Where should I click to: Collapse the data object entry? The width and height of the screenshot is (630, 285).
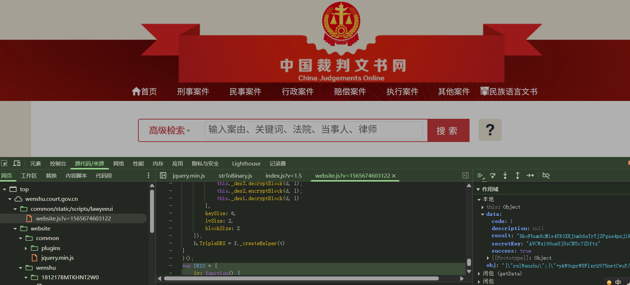click(x=482, y=214)
